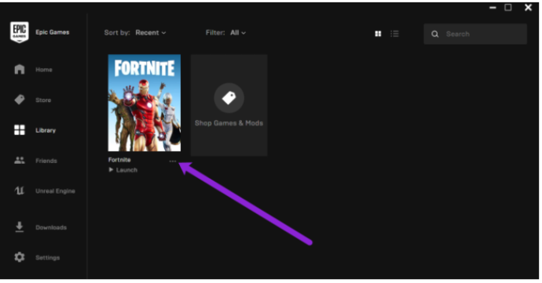Click the Settings gear icon in sidebar

pos(20,257)
